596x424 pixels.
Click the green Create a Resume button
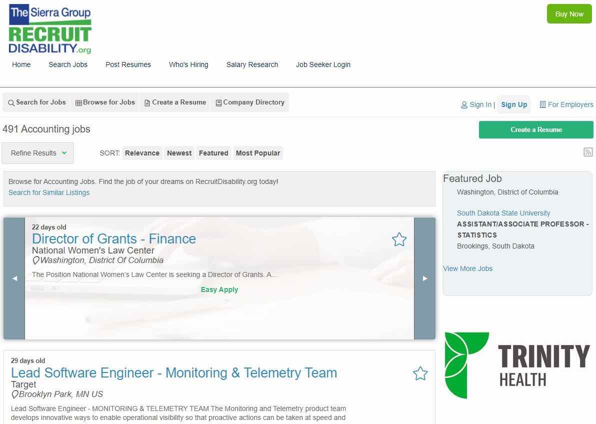(x=536, y=129)
